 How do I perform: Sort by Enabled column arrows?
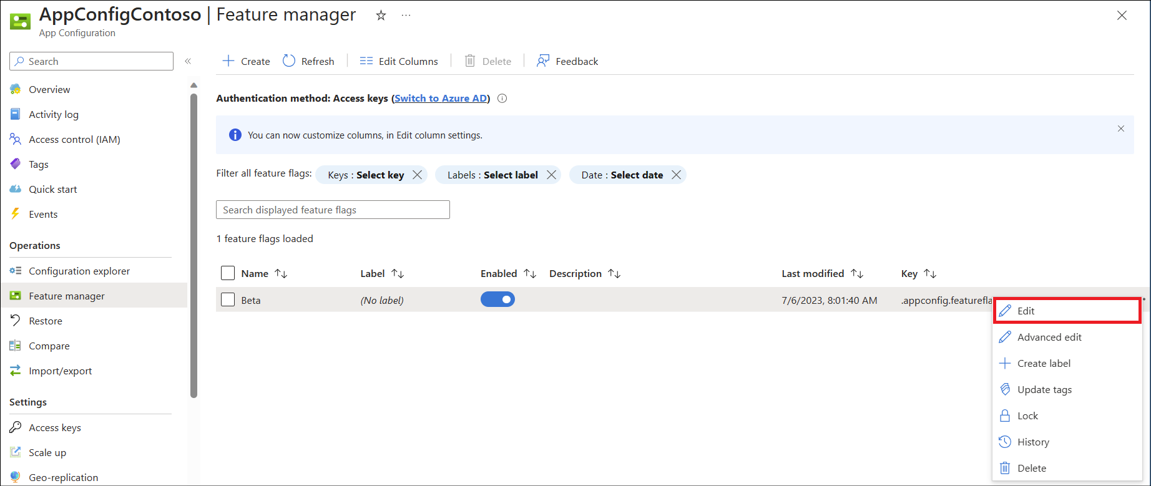pos(530,274)
